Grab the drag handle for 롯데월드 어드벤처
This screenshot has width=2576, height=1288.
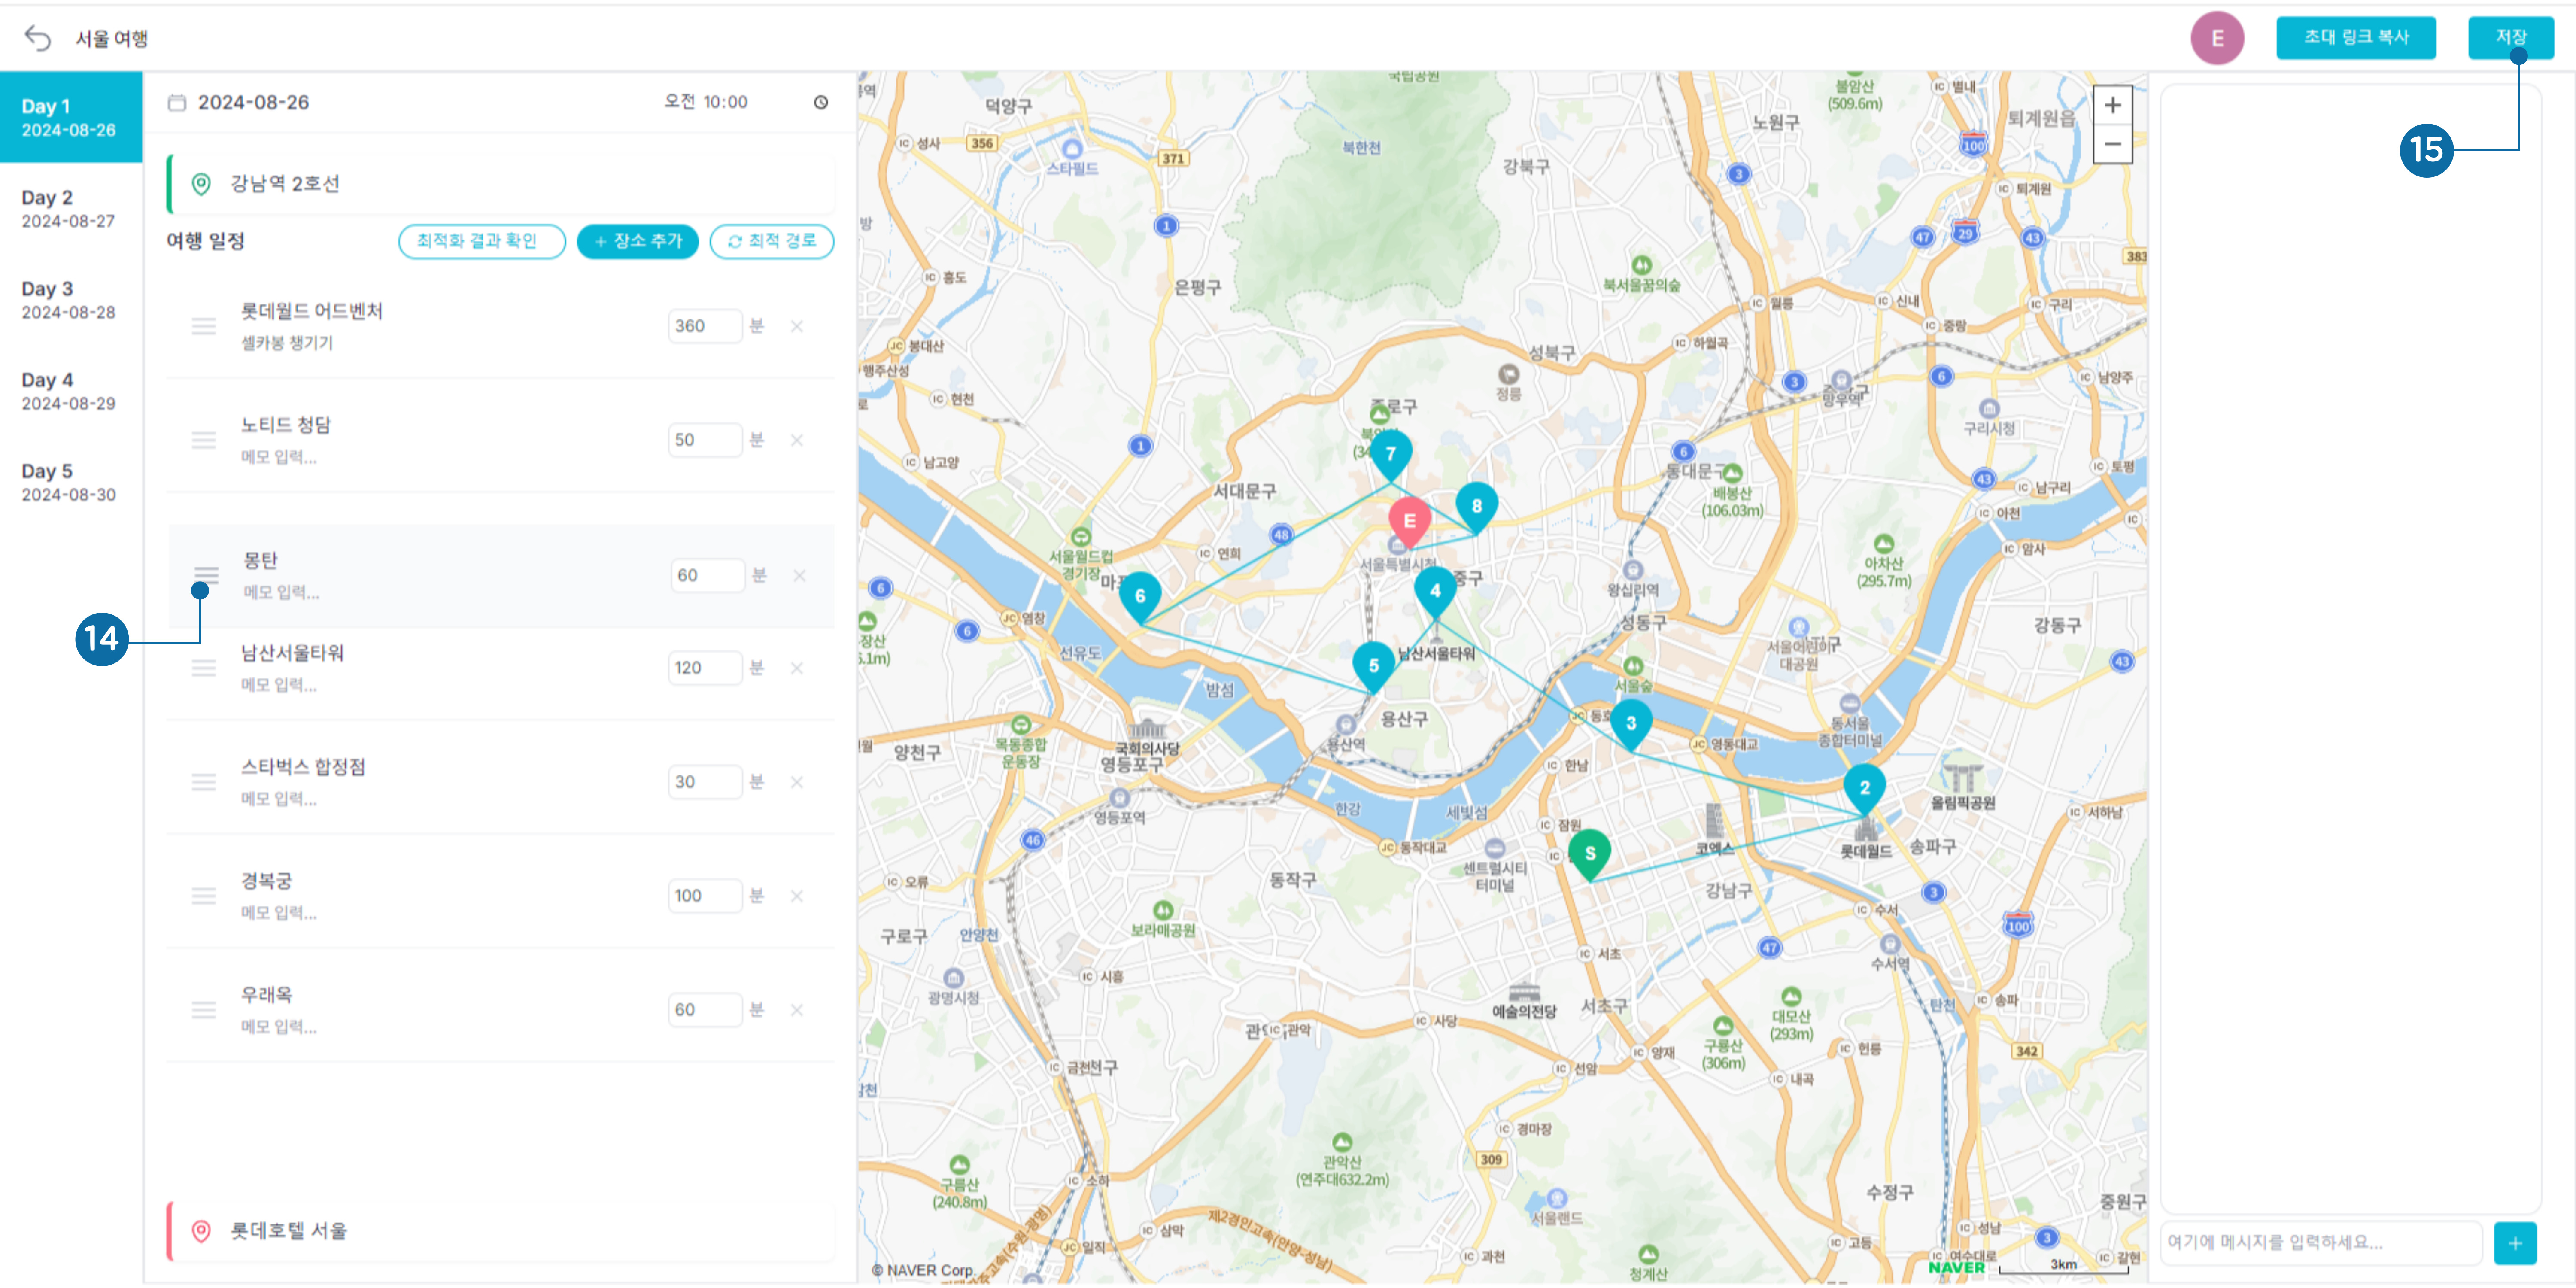(204, 326)
